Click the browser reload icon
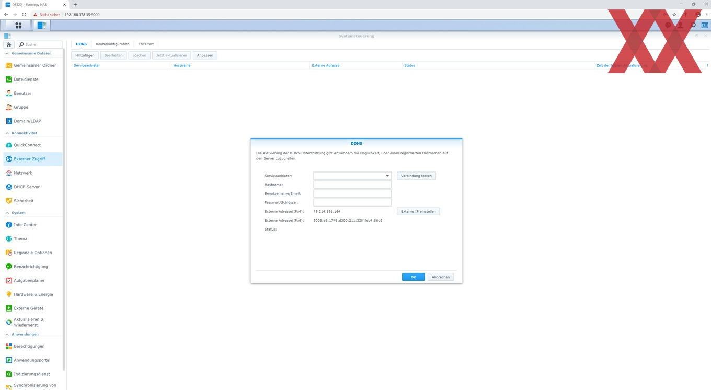711x390 pixels. (x=24, y=15)
